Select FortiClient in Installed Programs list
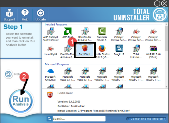169x123 pixels. (x=85, y=50)
